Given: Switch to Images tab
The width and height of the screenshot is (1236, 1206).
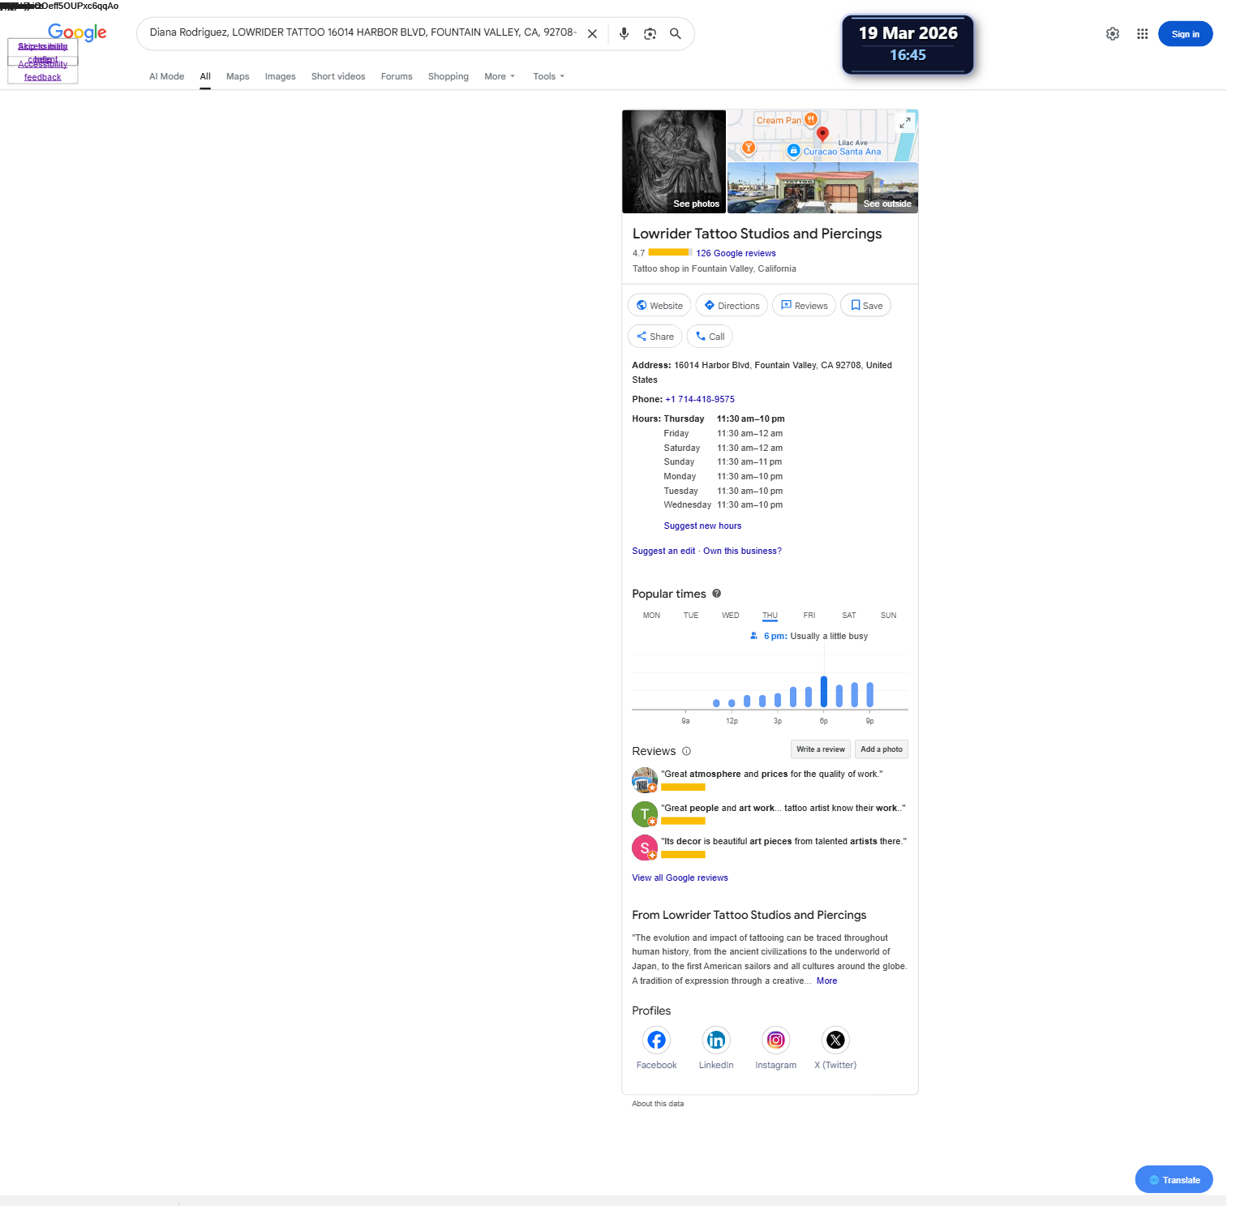Looking at the screenshot, I should click(x=280, y=76).
